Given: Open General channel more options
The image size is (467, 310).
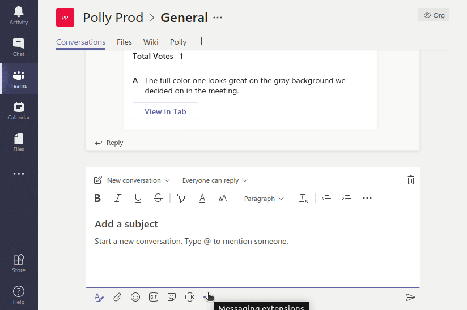Looking at the screenshot, I should click(218, 18).
